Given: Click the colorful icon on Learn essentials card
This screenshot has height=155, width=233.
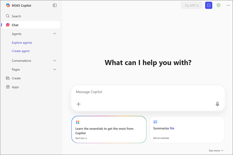Looking at the screenshot, I should [78, 122].
